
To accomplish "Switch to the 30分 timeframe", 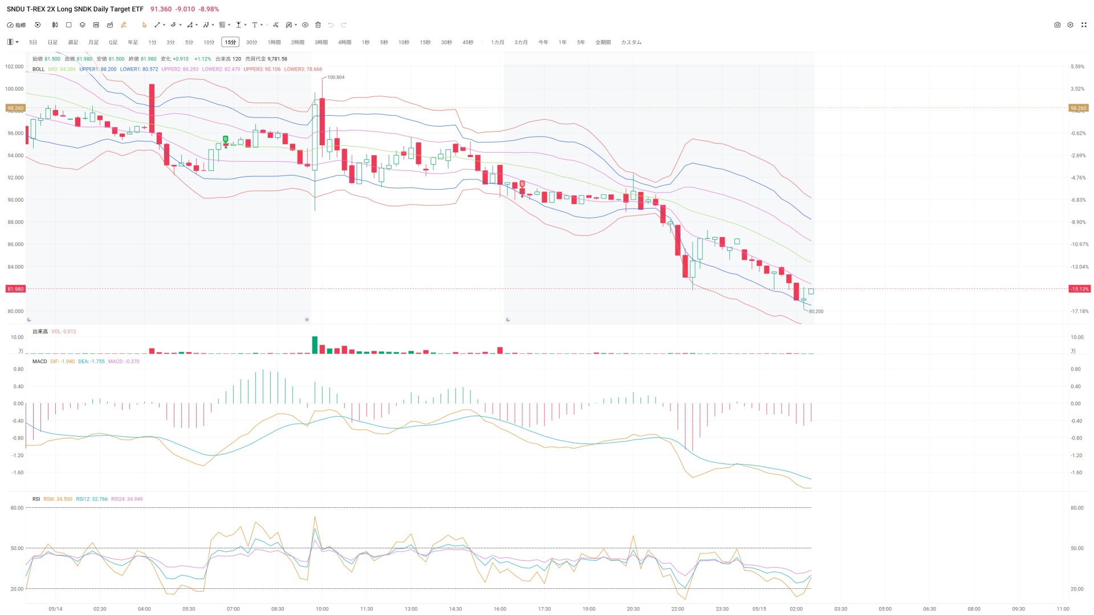I will pos(251,42).
